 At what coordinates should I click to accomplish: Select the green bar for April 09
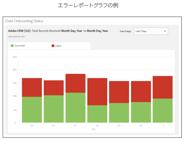[119, 113]
